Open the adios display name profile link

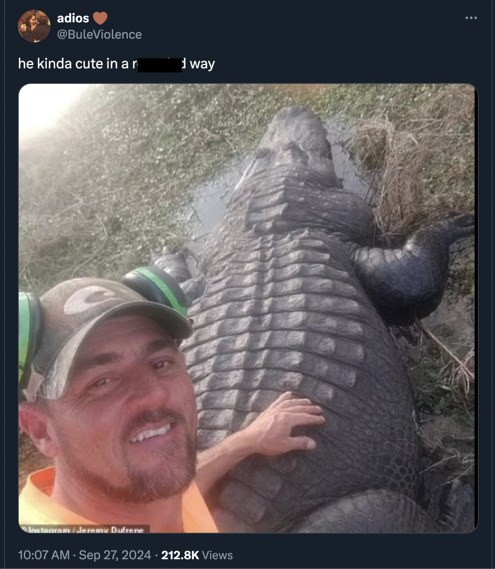[x=73, y=18]
